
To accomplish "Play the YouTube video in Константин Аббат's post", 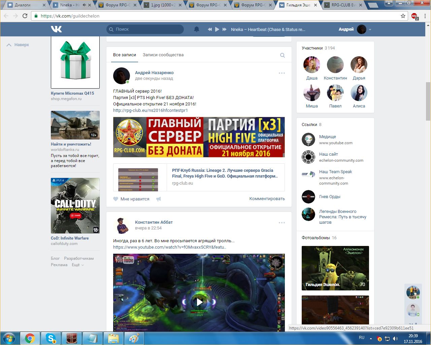I will (x=199, y=302).
